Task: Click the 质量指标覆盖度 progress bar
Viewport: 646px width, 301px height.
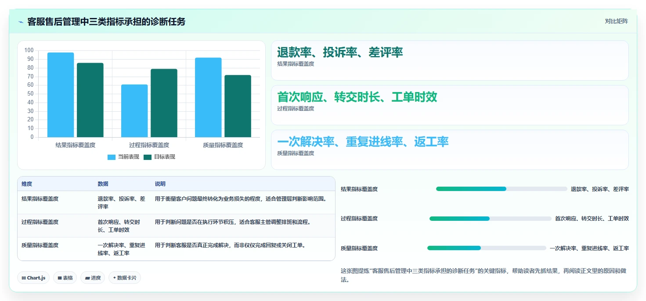Action: point(487,248)
